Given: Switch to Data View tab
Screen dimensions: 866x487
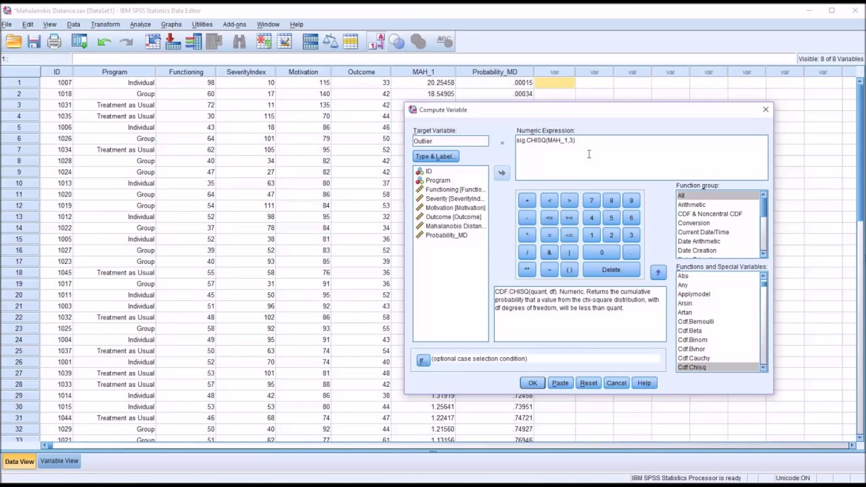Looking at the screenshot, I should 19,461.
